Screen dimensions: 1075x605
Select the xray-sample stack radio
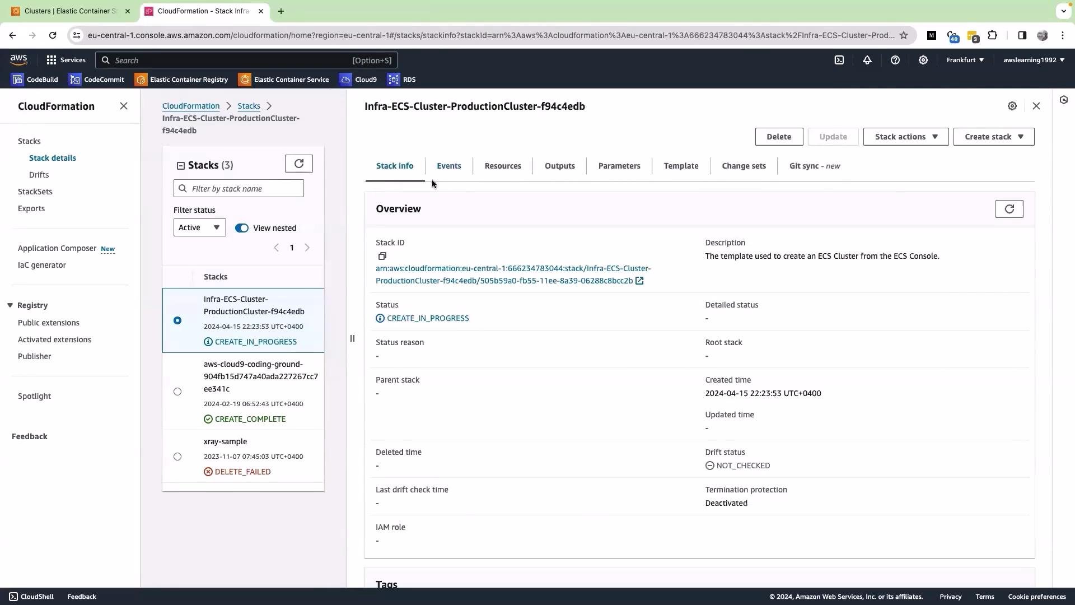click(177, 457)
